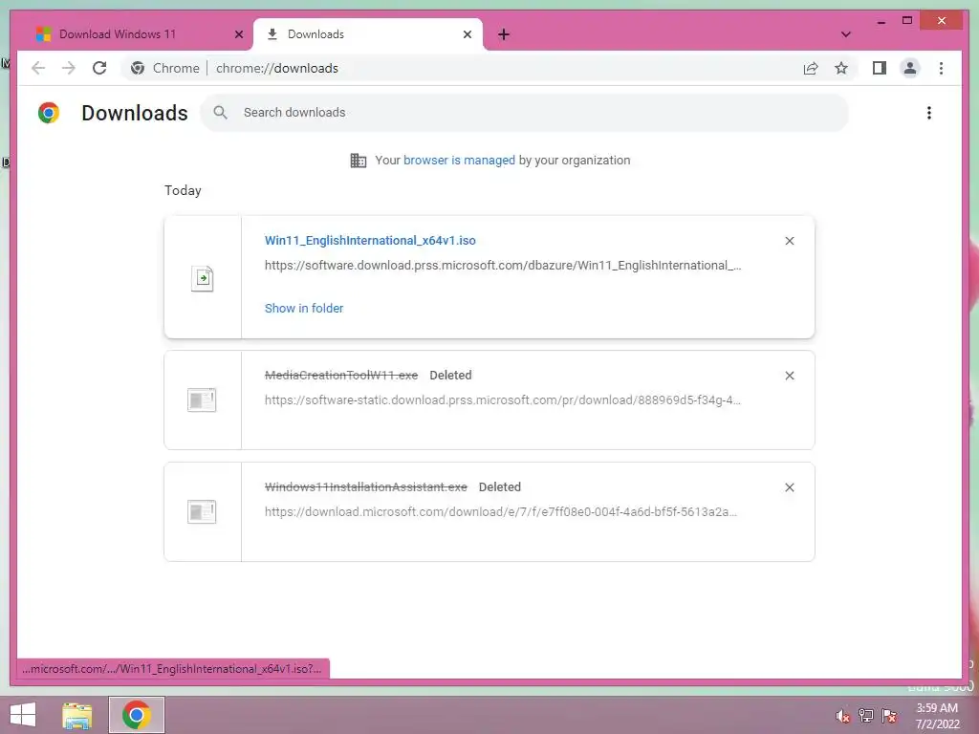
Task: Click the ISO file icon for Win11_EnglishInternational
Action: [203, 278]
